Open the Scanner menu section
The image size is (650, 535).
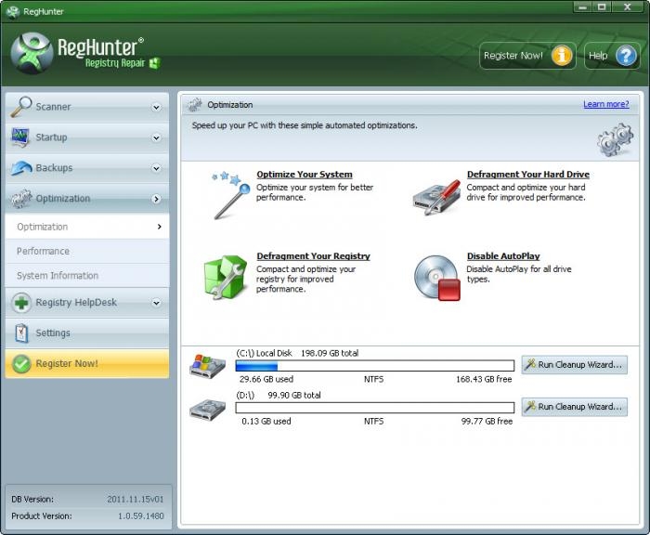pos(87,107)
